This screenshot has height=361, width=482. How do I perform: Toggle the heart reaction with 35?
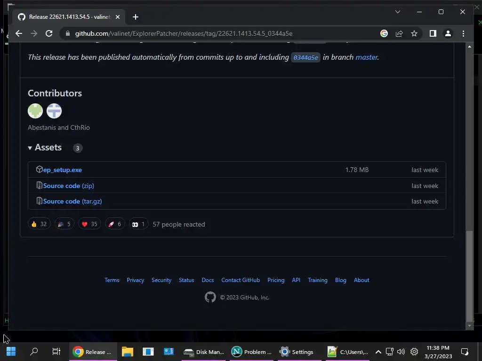pos(89,224)
